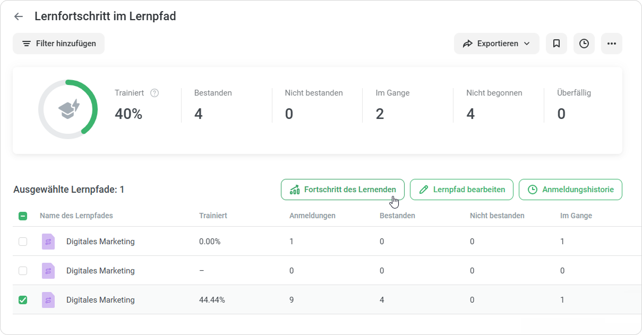Click the help icon next to Trainiert
The width and height of the screenshot is (642, 335).
pos(155,93)
